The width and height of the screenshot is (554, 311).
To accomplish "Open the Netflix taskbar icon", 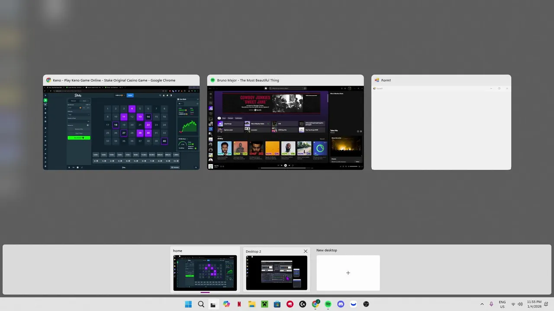I will click(x=239, y=304).
